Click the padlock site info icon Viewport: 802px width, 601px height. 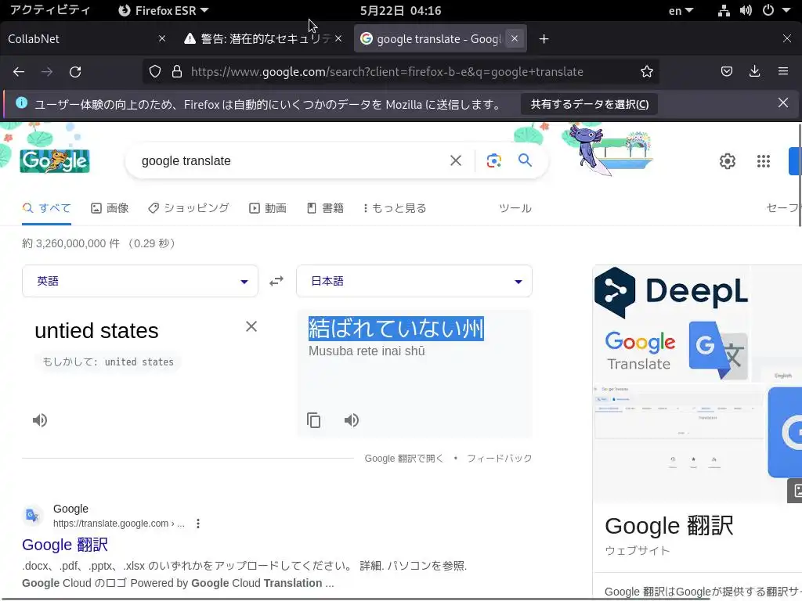[x=177, y=71]
